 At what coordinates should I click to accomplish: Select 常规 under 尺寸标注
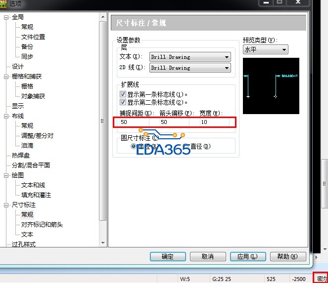27,215
